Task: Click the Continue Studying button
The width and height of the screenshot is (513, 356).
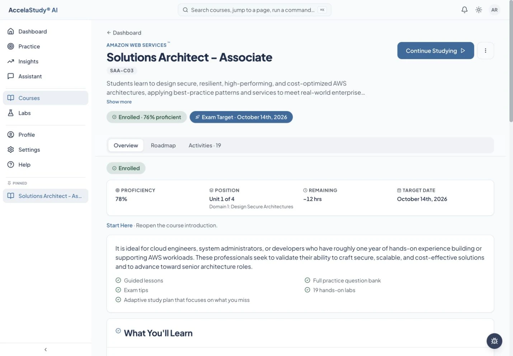Action: tap(436, 51)
